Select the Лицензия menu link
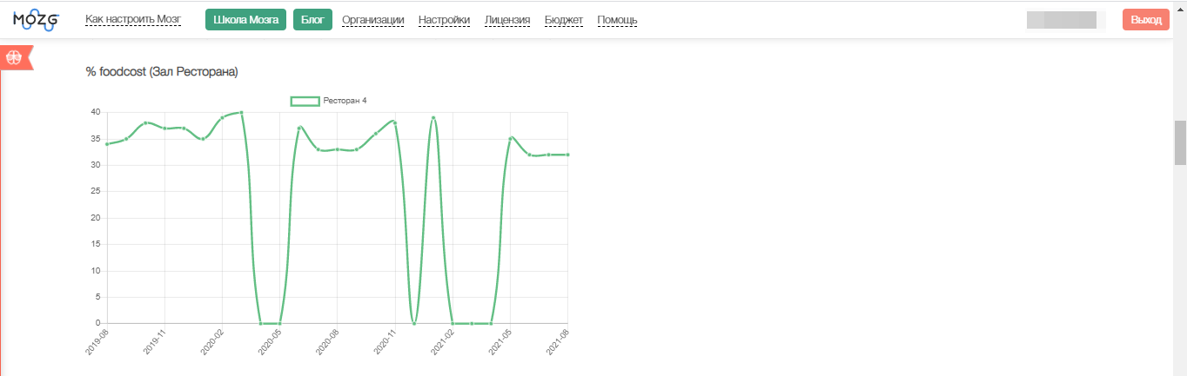Viewport: 1187px width, 376px height. click(x=507, y=20)
